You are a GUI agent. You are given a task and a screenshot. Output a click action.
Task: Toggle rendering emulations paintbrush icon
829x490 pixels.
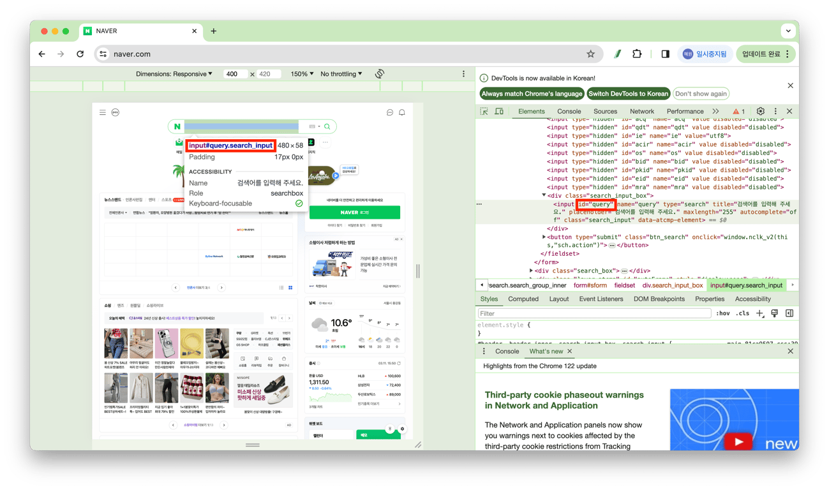774,313
